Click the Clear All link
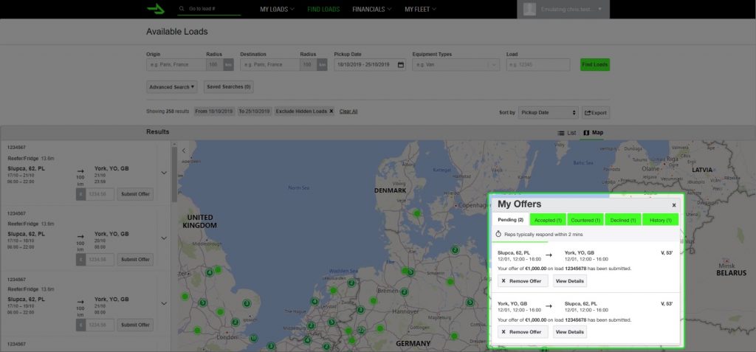Viewport: 756px width, 352px height. 348,111
